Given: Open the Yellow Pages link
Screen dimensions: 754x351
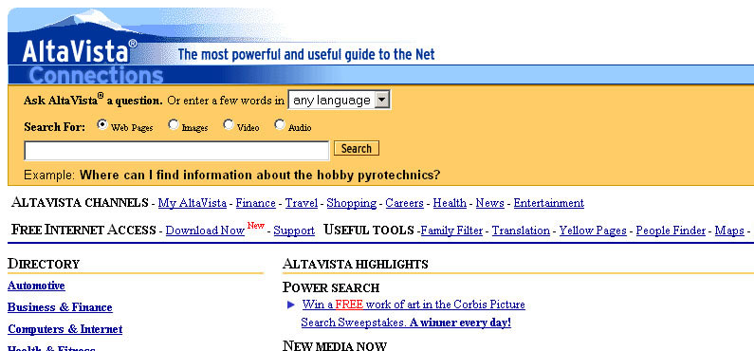Looking at the screenshot, I should click(x=593, y=231).
